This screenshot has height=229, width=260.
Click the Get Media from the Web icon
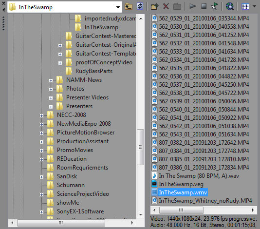[230, 6]
